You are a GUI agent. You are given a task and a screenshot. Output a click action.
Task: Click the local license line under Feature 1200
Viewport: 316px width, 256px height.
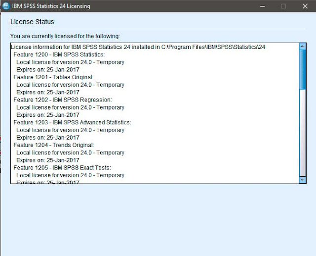(70, 62)
